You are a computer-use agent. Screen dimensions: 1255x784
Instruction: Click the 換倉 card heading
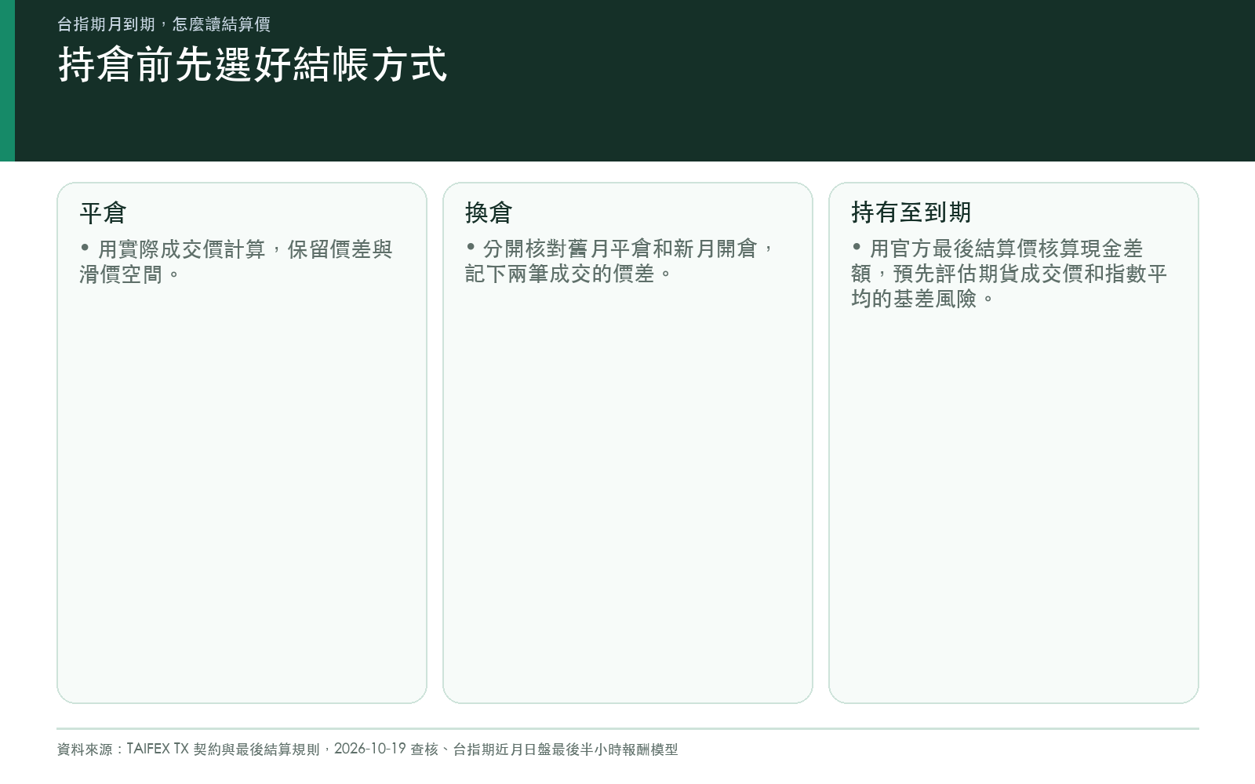click(x=489, y=212)
